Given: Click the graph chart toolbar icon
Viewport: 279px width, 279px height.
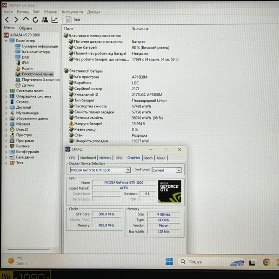Looking at the screenshot, I should (54, 20).
